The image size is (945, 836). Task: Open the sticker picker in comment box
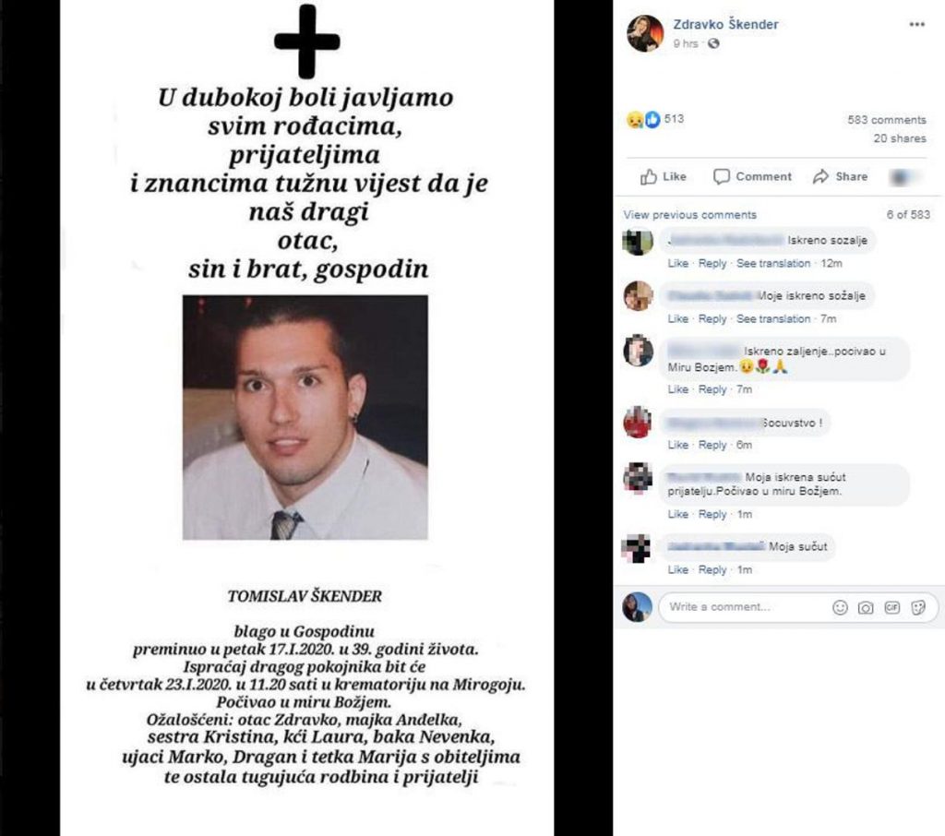918,607
